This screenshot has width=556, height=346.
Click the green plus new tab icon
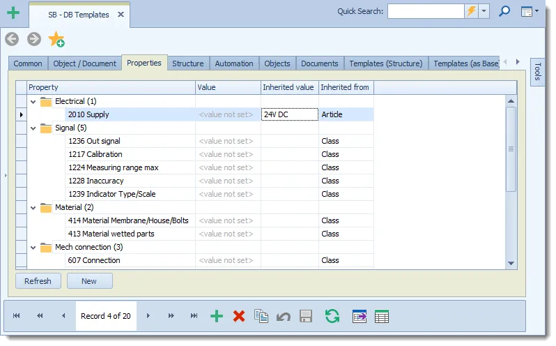[x=13, y=13]
